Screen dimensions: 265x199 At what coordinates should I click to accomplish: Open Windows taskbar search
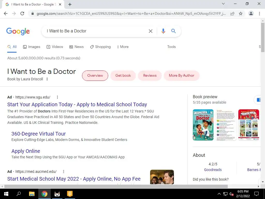19,194
